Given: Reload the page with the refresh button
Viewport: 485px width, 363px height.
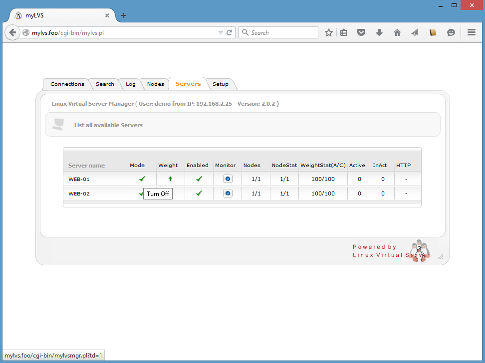Looking at the screenshot, I should click(230, 32).
